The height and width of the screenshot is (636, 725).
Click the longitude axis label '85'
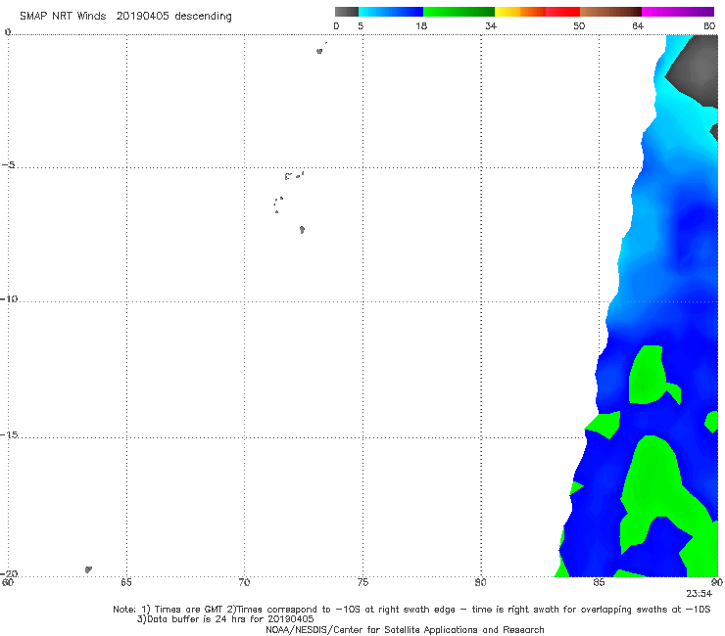click(599, 582)
